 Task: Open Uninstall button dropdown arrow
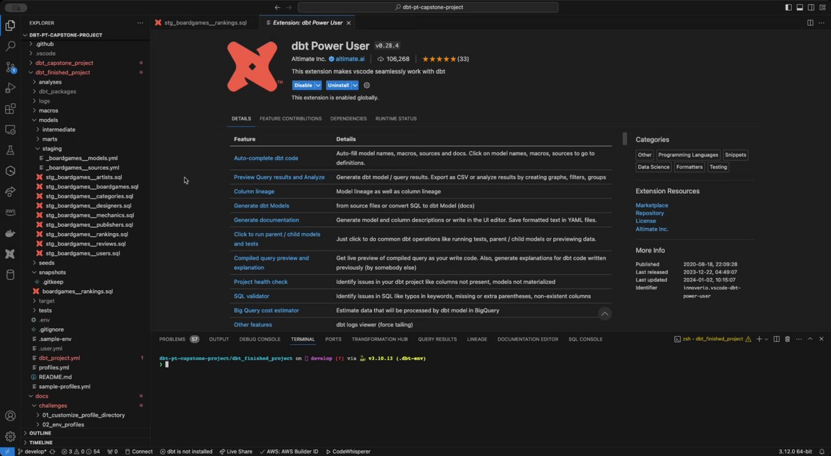[355, 85]
